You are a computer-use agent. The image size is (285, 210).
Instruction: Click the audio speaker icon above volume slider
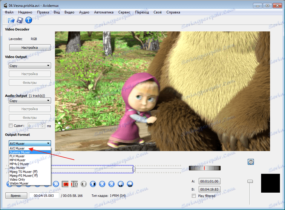point(251,162)
